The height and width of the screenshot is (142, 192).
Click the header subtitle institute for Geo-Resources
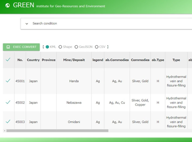71,6
